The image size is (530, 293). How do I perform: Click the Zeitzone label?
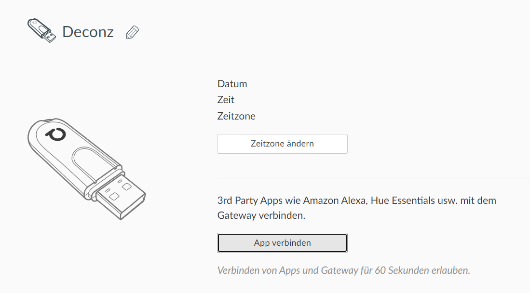pos(236,116)
